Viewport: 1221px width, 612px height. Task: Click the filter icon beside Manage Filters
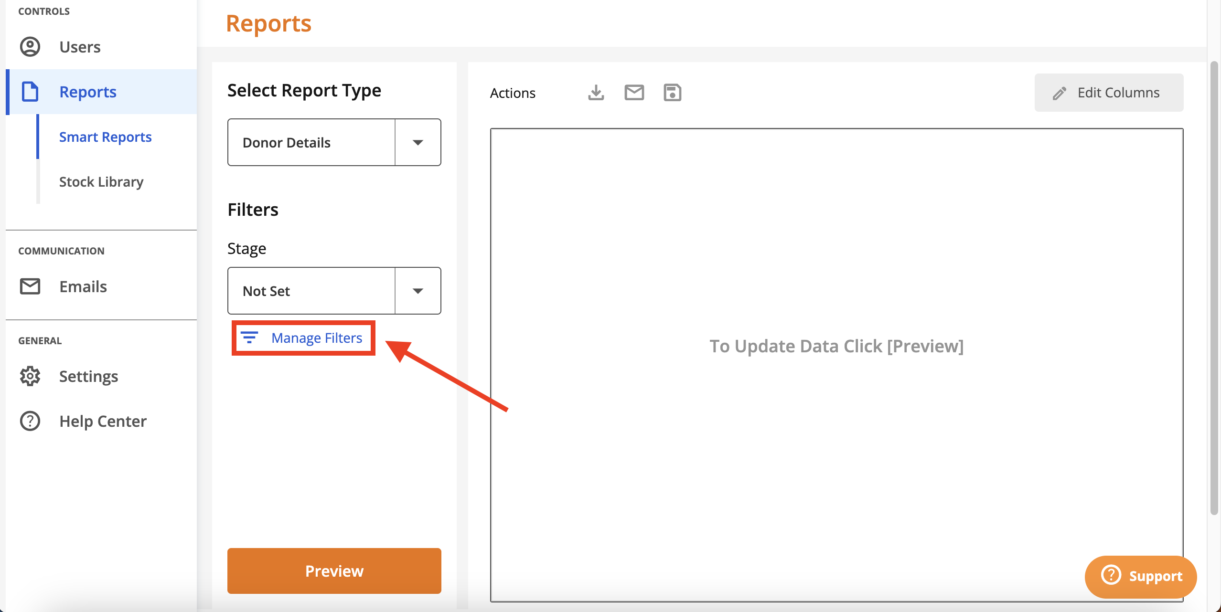pyautogui.click(x=250, y=338)
